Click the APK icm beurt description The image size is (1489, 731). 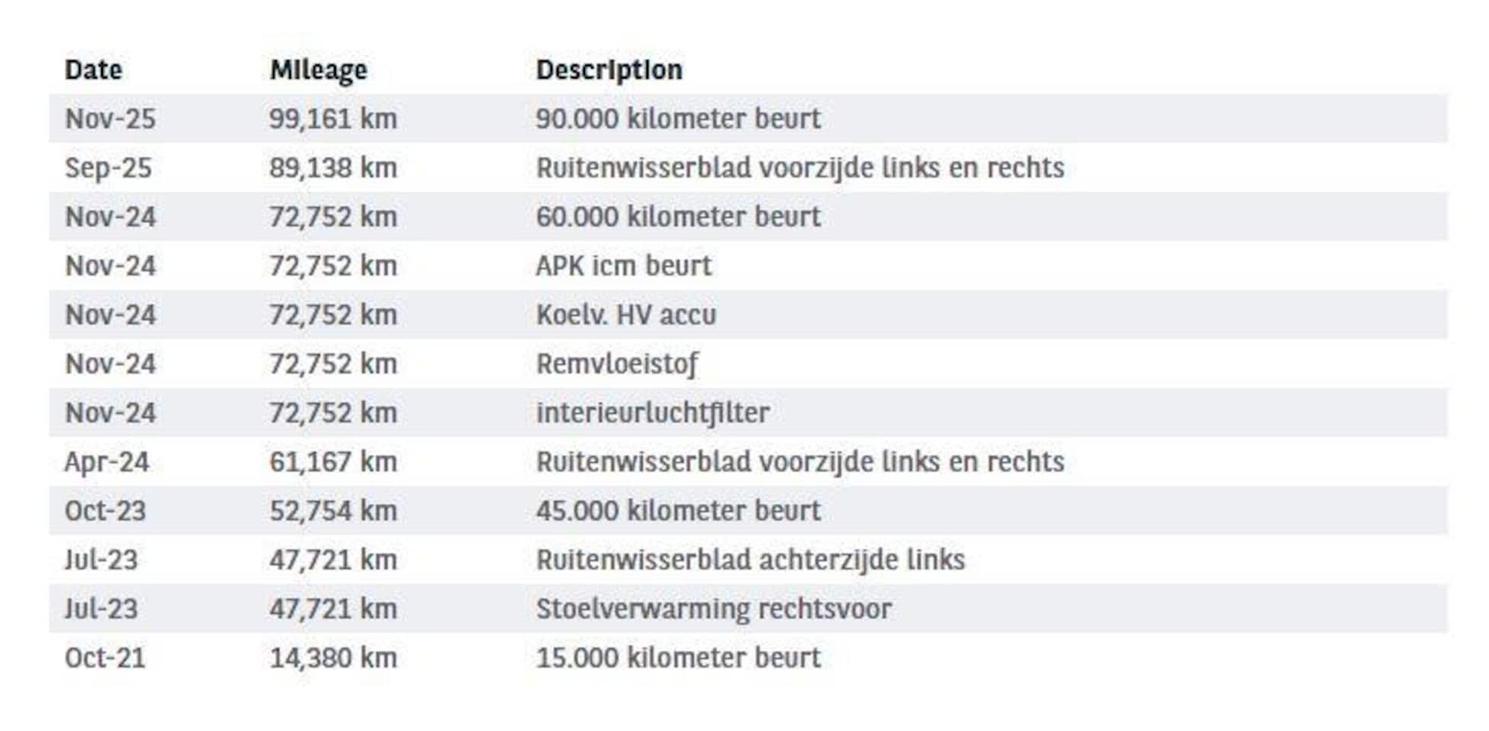point(623,266)
